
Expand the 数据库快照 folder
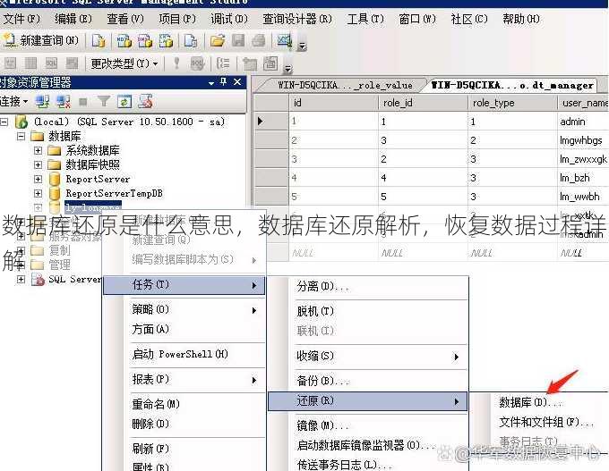pos(38,164)
